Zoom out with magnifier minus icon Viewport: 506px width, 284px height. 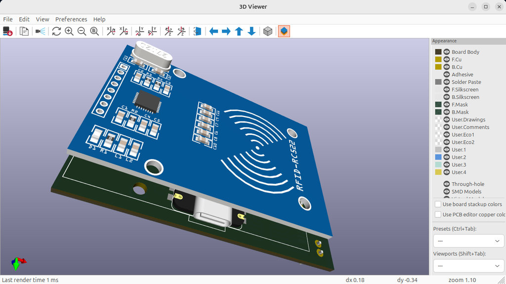tap(82, 31)
